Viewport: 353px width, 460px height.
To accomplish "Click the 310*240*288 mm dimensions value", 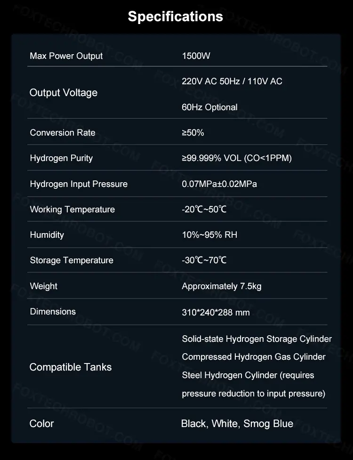I will [x=216, y=312].
